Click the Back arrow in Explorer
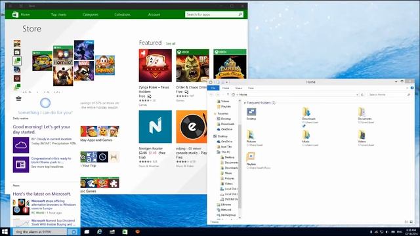Viewport: 420px width, 236px height. coord(211,94)
